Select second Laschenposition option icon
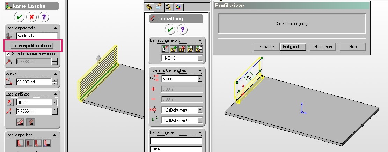 click(29, 143)
